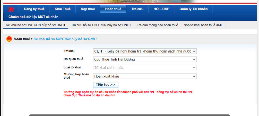The height and width of the screenshot is (116, 259).
Task: Expand the Cơ quan thuế dropdown
Action: pos(145,59)
